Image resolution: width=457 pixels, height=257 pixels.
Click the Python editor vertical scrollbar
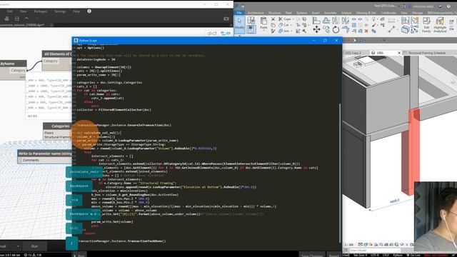click(340, 173)
